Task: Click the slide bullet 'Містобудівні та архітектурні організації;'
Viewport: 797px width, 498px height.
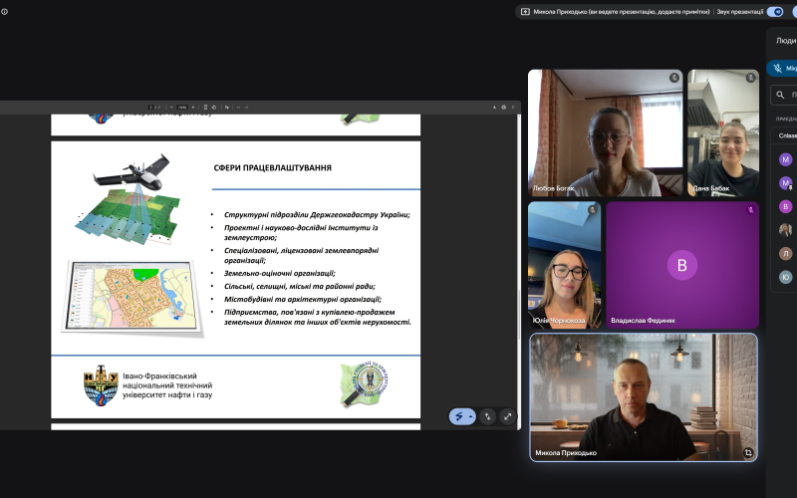Action: (303, 300)
